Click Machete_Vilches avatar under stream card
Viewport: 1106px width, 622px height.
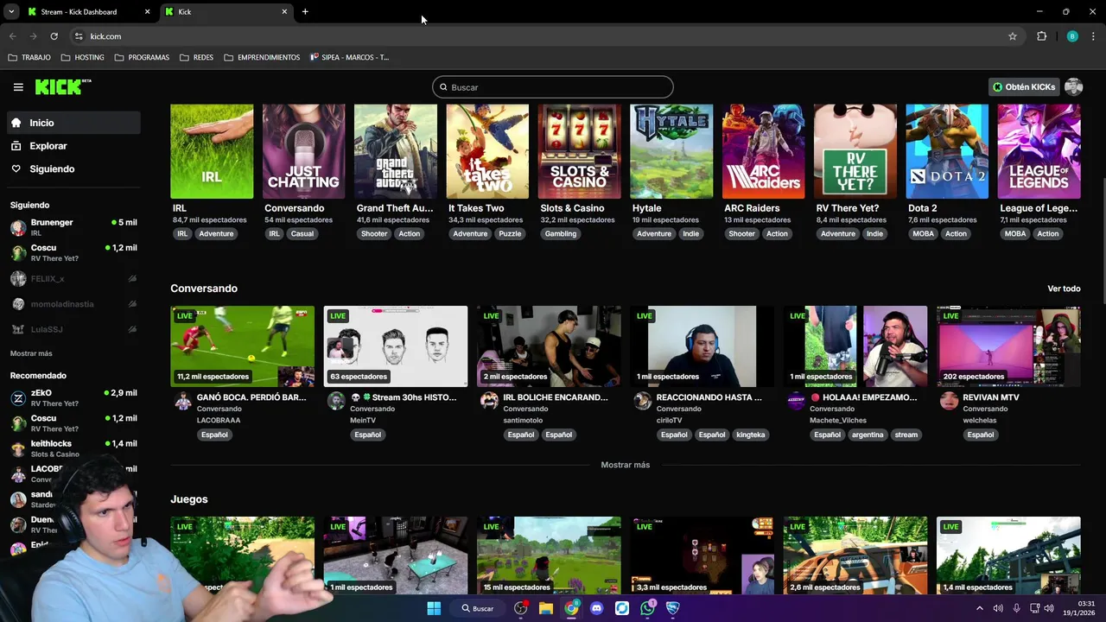point(796,401)
